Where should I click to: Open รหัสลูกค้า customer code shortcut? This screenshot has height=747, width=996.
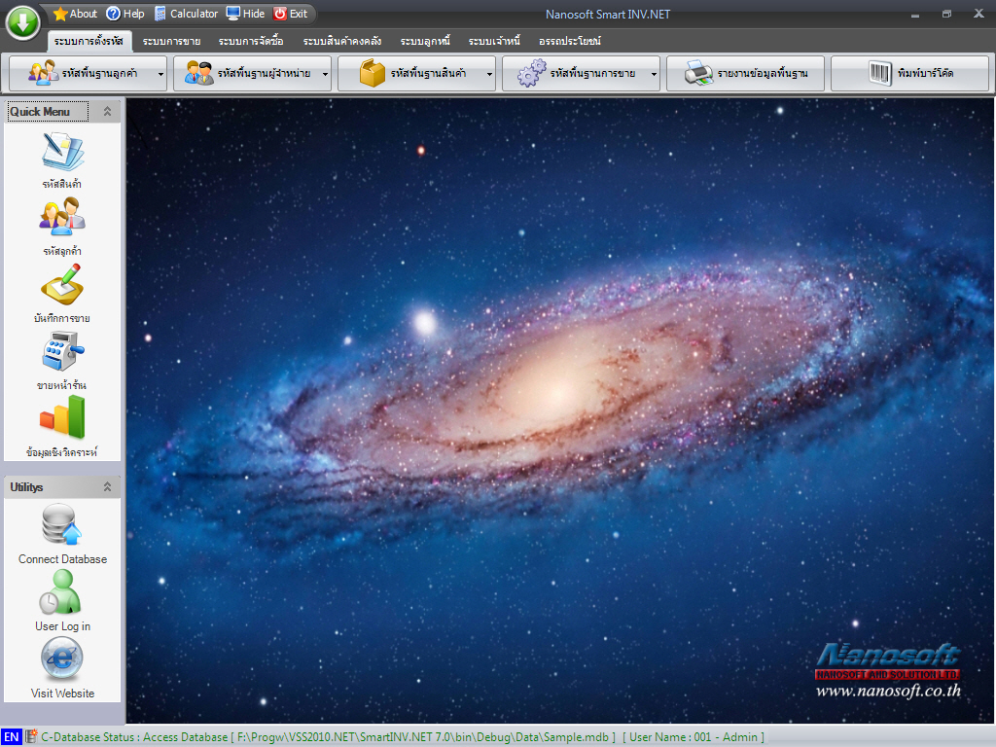tap(62, 218)
